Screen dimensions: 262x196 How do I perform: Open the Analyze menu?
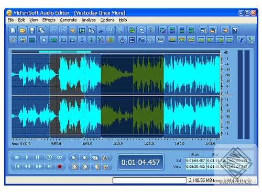pyautogui.click(x=89, y=20)
